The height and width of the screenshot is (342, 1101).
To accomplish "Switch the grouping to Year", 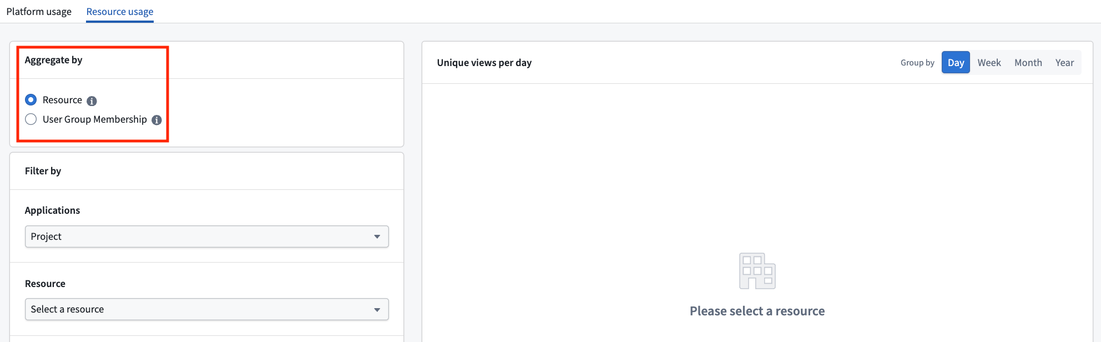I will coord(1064,63).
